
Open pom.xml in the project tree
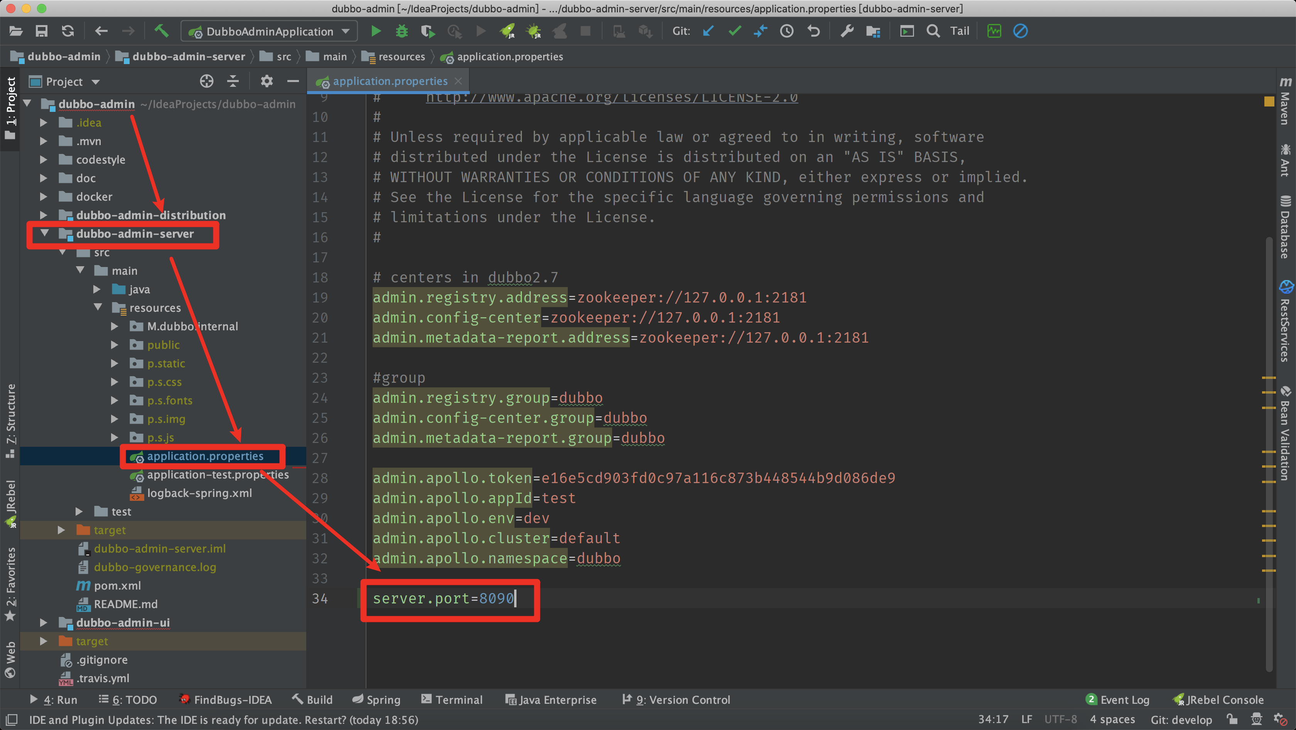point(117,586)
